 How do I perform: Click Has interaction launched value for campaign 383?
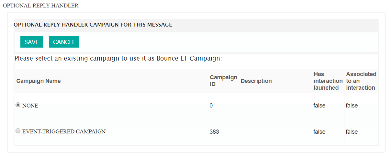319,132
